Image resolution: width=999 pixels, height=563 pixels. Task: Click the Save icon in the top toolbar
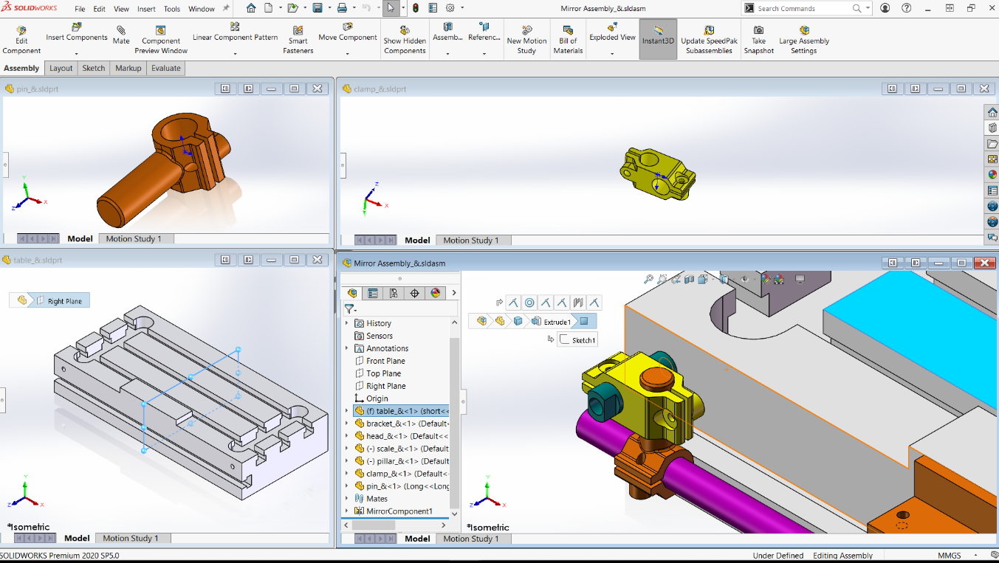point(317,8)
